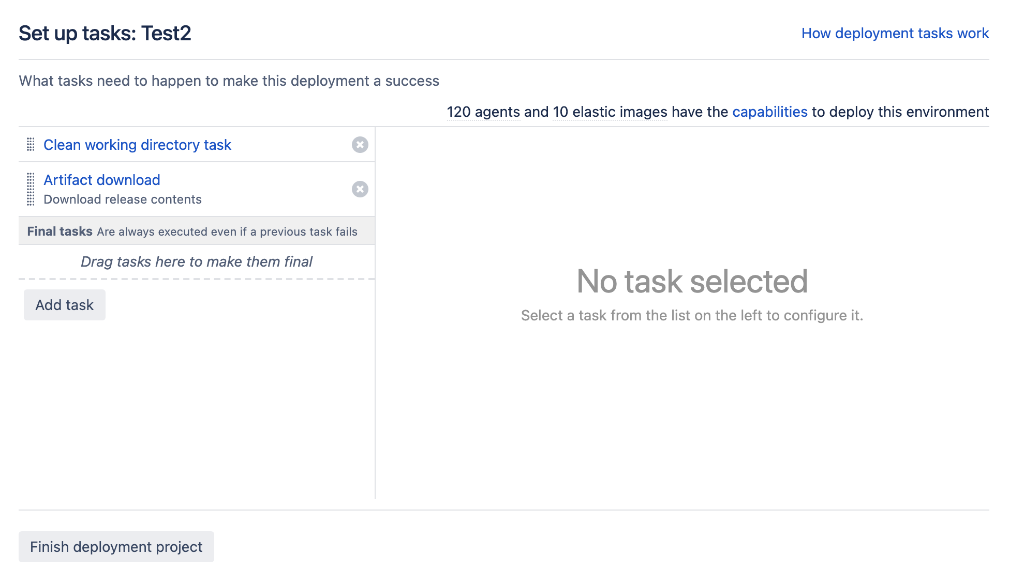Screen dimensions: 1009x586
Task: Show the 120 agents details
Action: [x=483, y=112]
